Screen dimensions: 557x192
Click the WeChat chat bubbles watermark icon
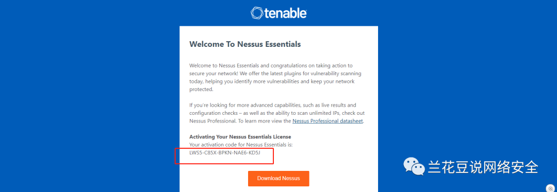click(x=414, y=166)
